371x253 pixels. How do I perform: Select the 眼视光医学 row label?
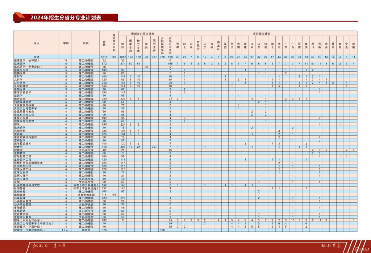[21, 70]
